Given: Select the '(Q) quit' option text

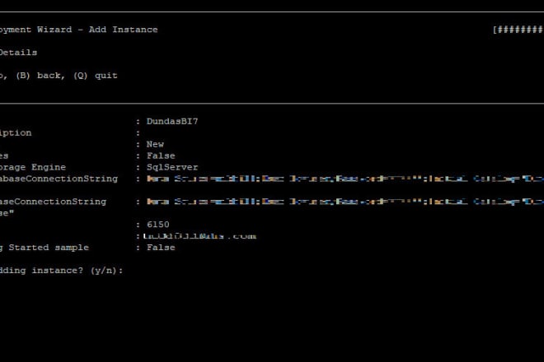Looking at the screenshot, I should point(96,76).
